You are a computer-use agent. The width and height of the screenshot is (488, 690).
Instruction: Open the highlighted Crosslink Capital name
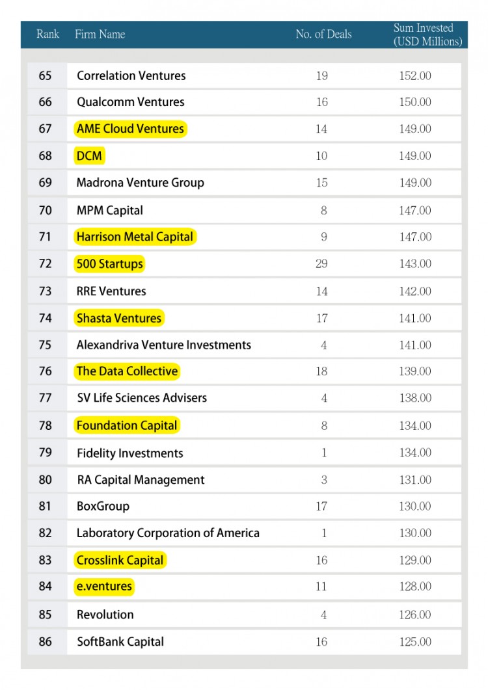click(120, 560)
